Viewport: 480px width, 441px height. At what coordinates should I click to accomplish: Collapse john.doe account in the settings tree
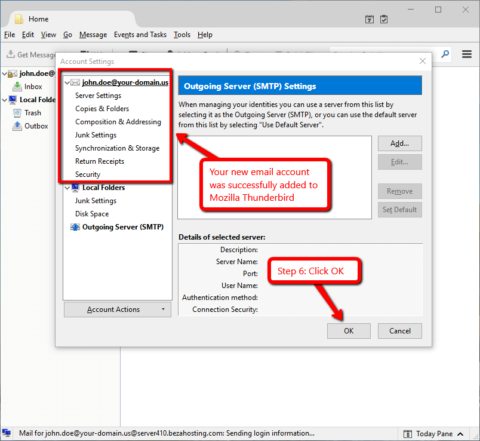(x=67, y=82)
